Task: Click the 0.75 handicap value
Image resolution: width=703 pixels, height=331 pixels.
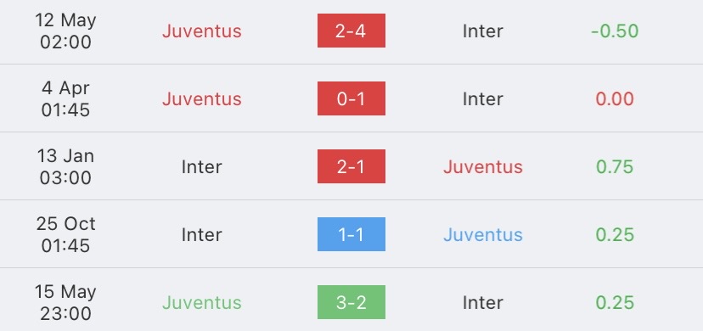Action: 615,167
